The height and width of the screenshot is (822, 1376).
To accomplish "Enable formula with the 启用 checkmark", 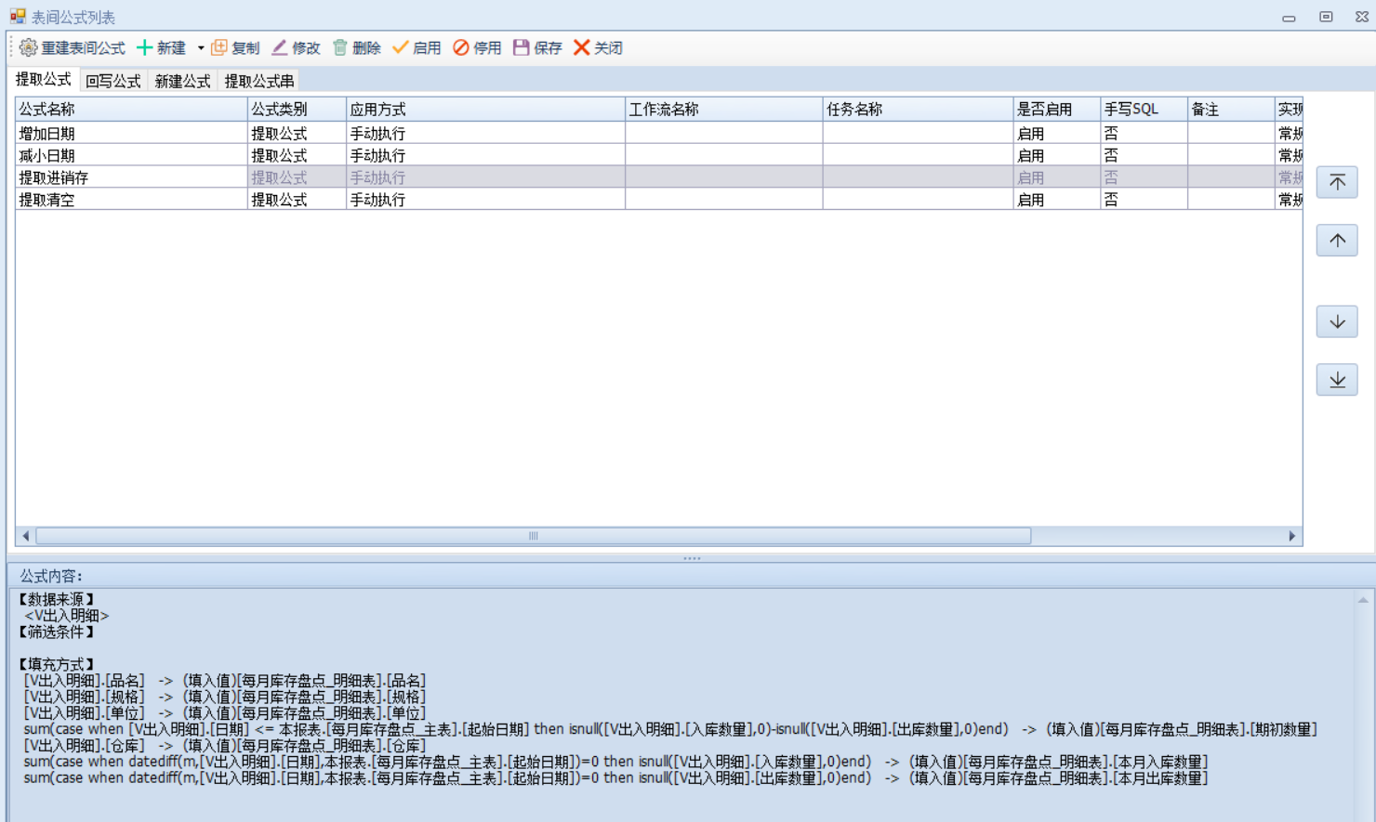I will pyautogui.click(x=401, y=47).
